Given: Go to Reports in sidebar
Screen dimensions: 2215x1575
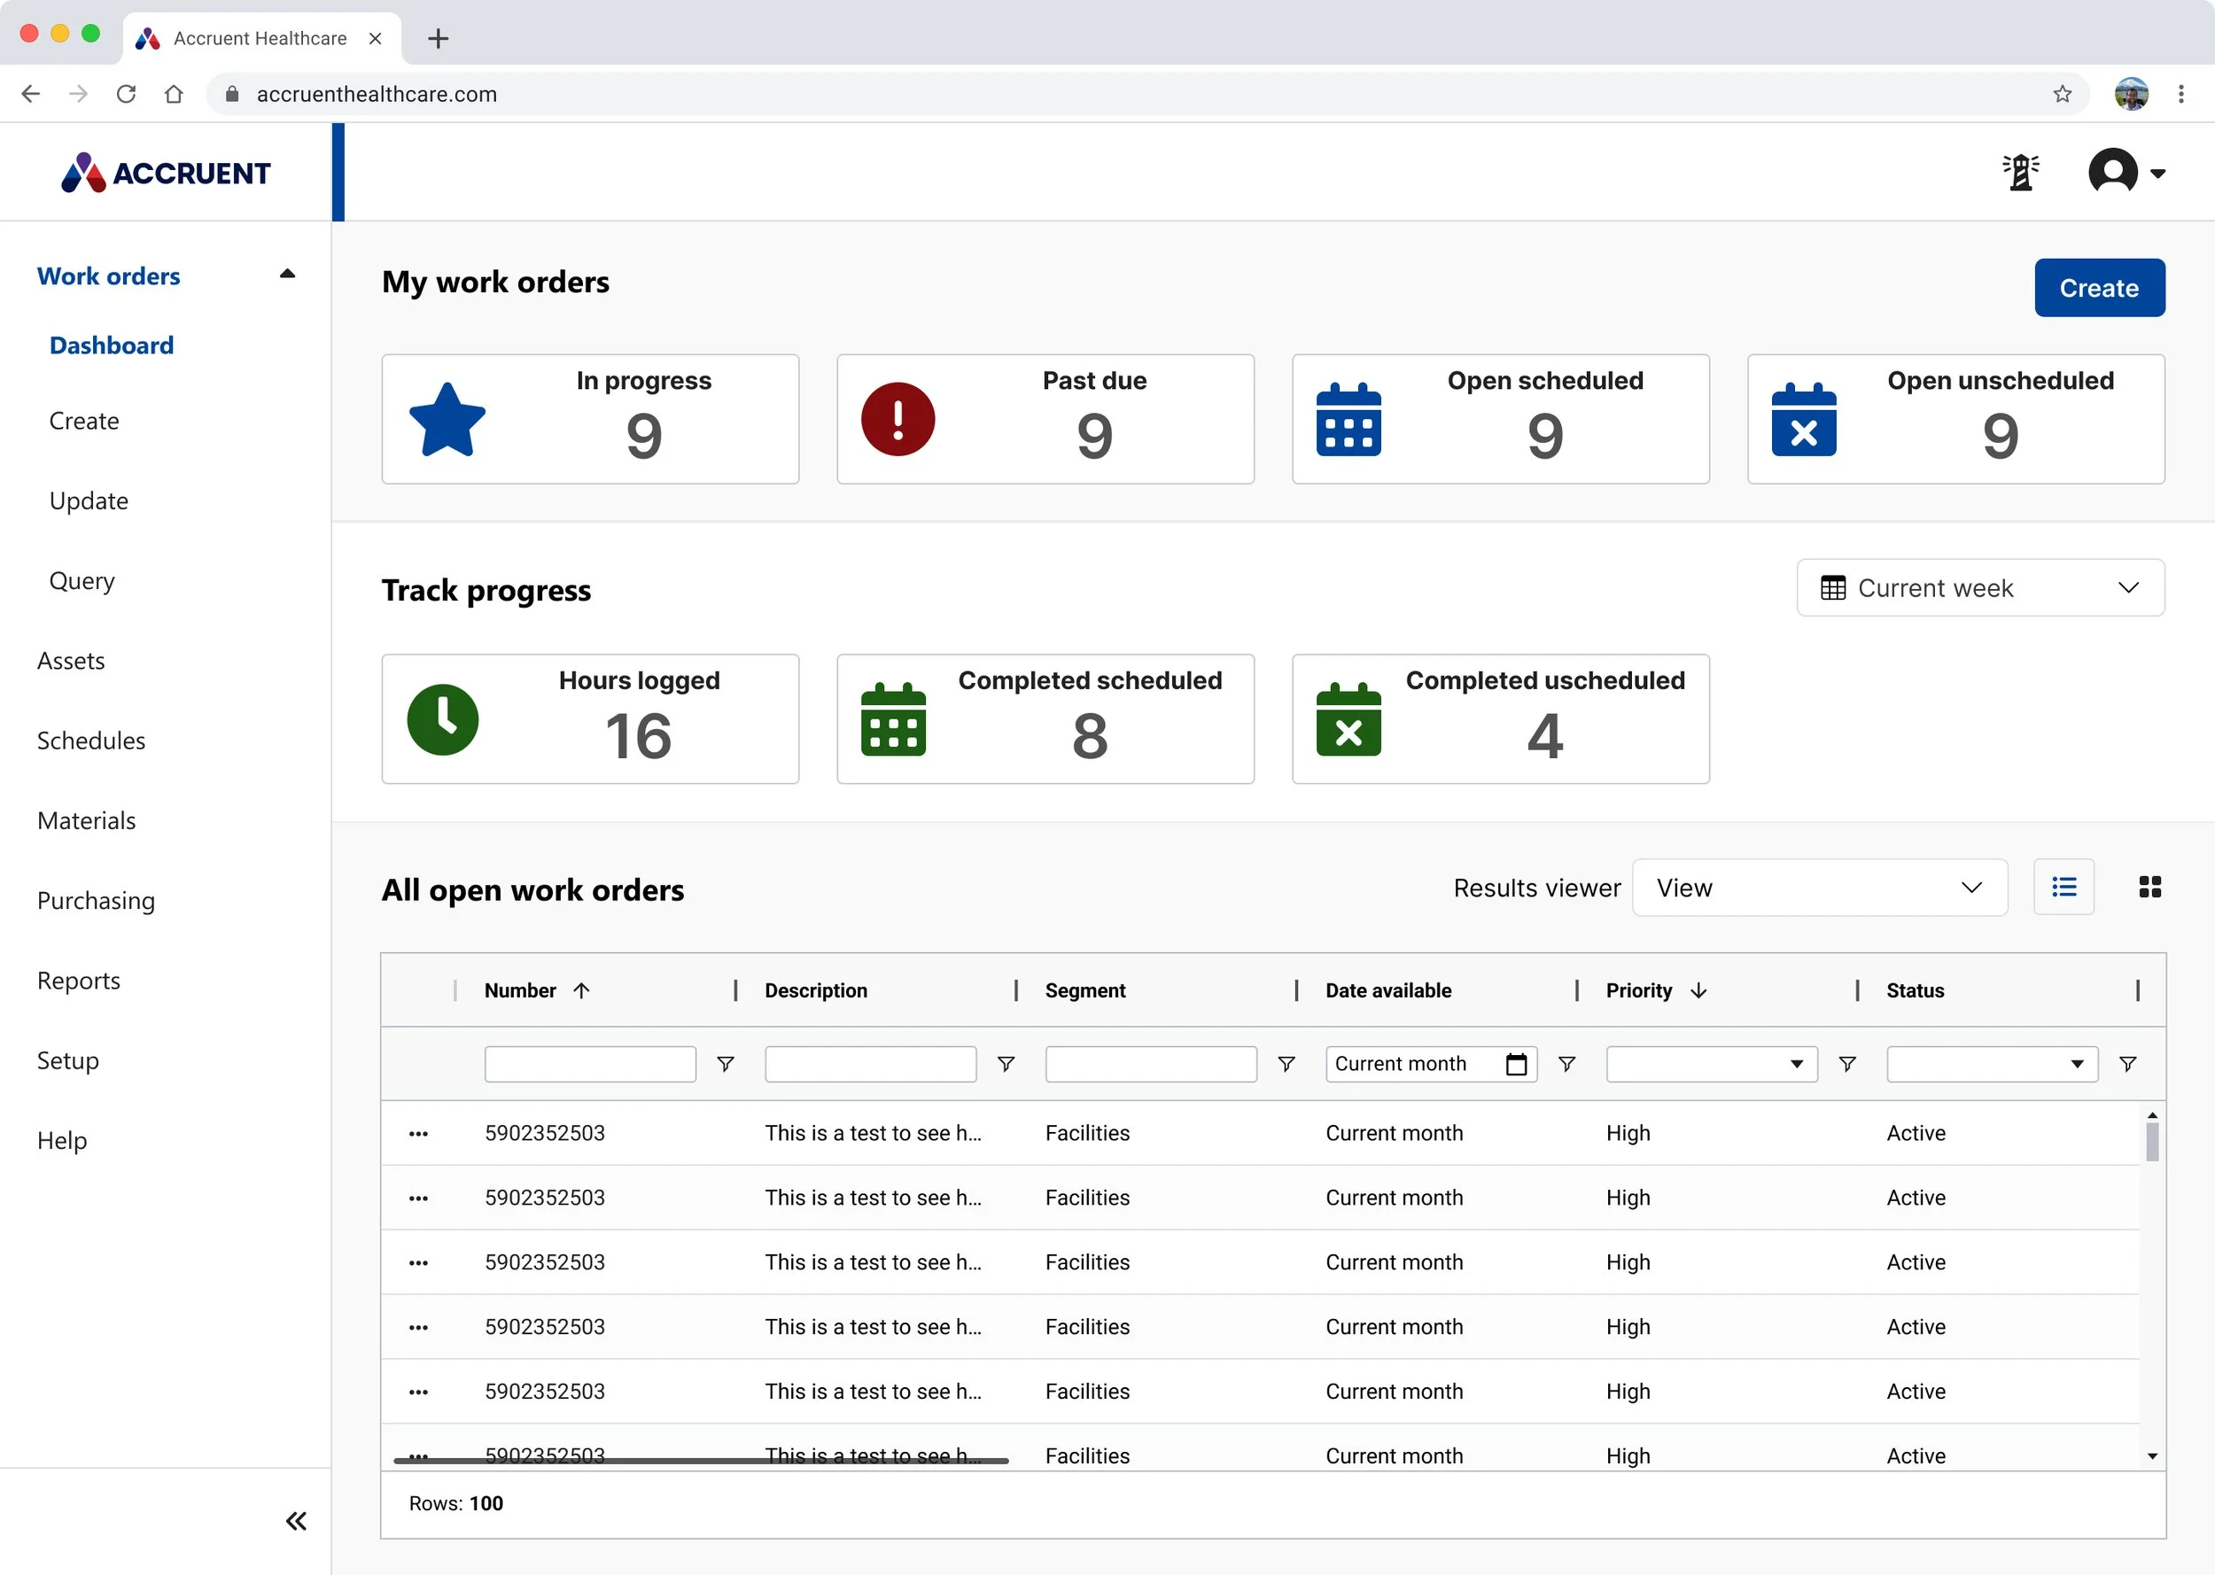Looking at the screenshot, I should [x=79, y=981].
